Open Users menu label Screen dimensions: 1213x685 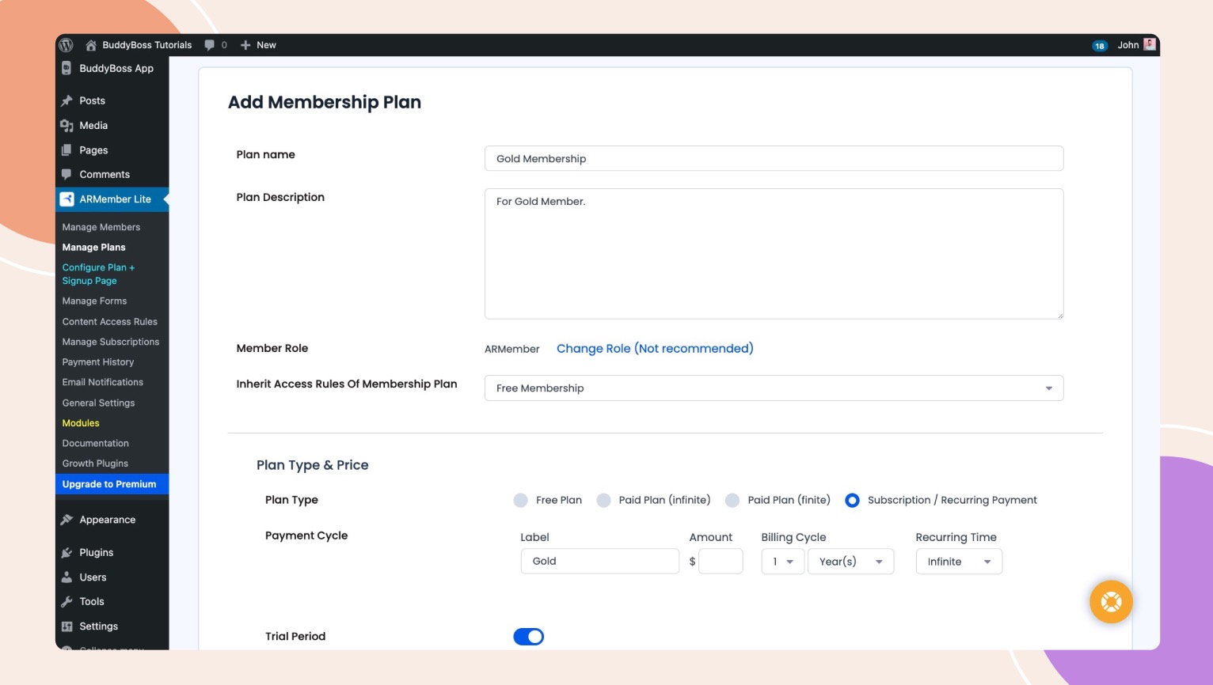coord(93,577)
